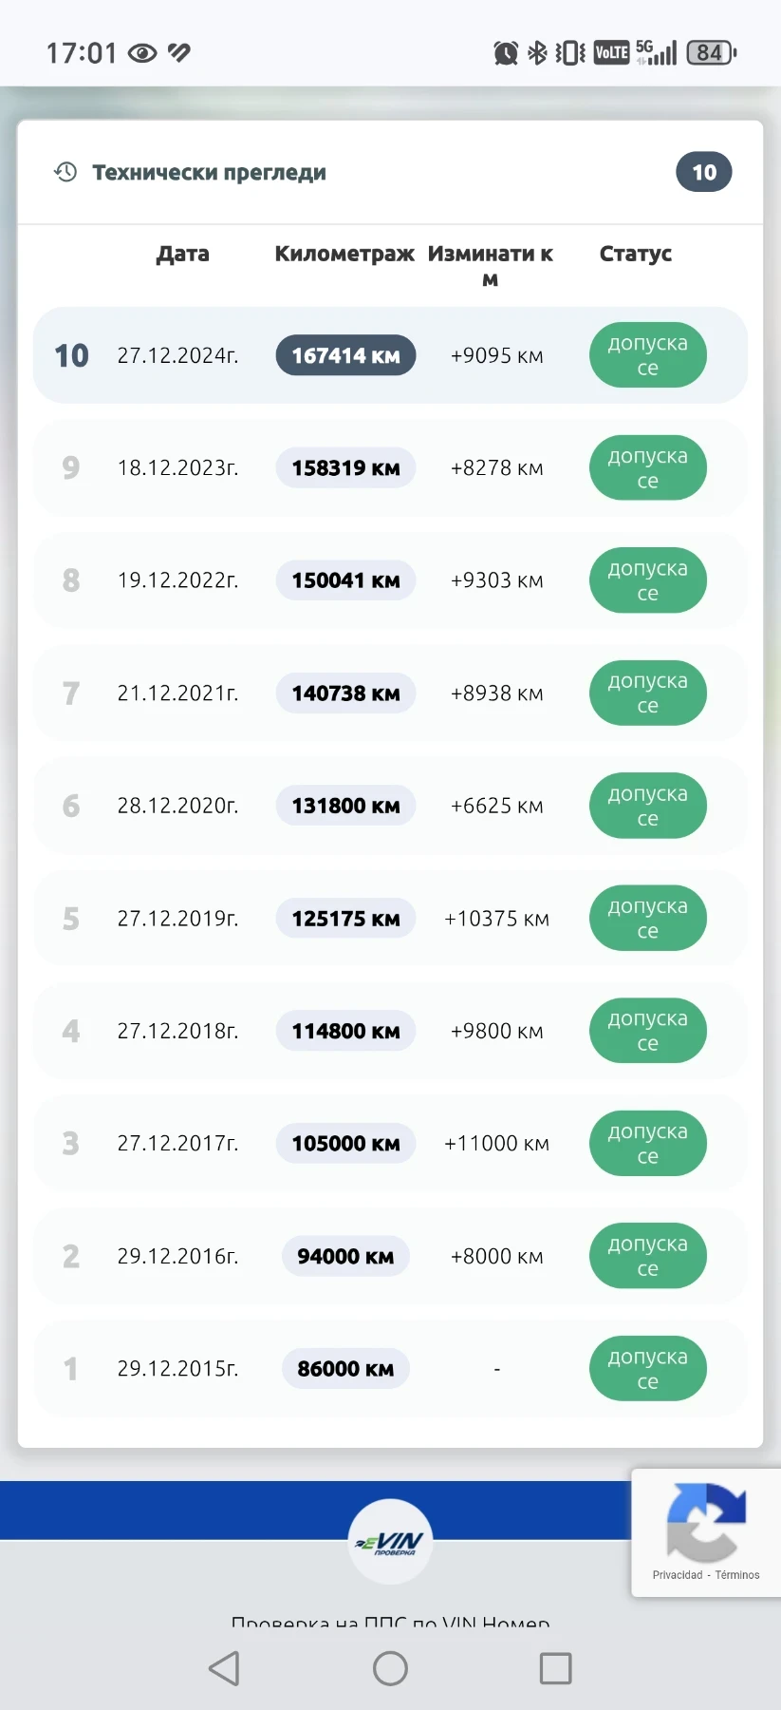Tap the inspections count badge showing 10
The height and width of the screenshot is (1710, 781).
coord(703,172)
